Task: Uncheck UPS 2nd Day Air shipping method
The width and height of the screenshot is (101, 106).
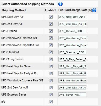Action: 51,24
